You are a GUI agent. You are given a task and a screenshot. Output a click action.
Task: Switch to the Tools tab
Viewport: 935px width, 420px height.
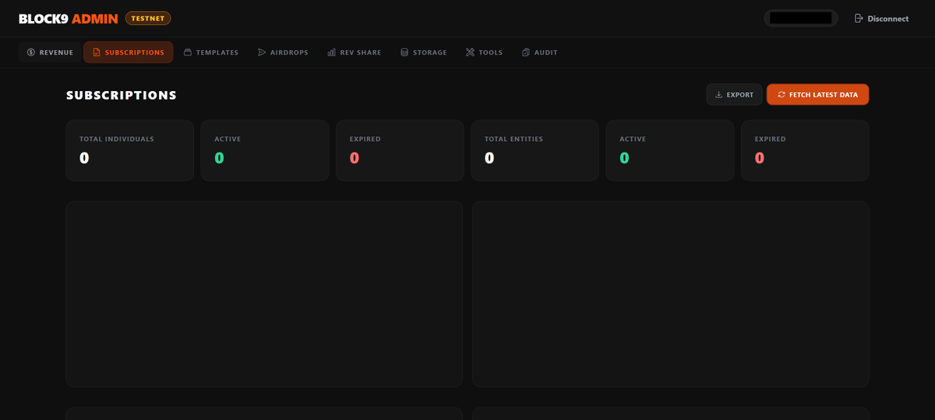pyautogui.click(x=485, y=52)
